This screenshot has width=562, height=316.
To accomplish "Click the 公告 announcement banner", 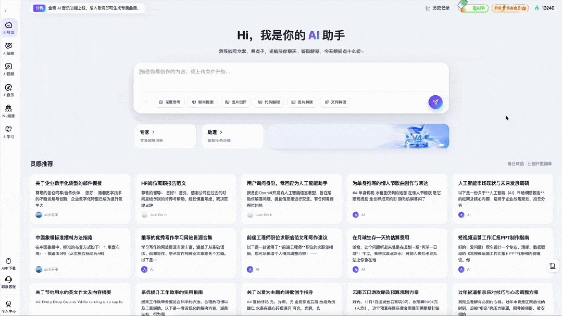I will pos(88,8).
